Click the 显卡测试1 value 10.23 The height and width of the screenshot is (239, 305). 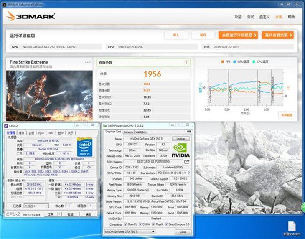click(147, 97)
